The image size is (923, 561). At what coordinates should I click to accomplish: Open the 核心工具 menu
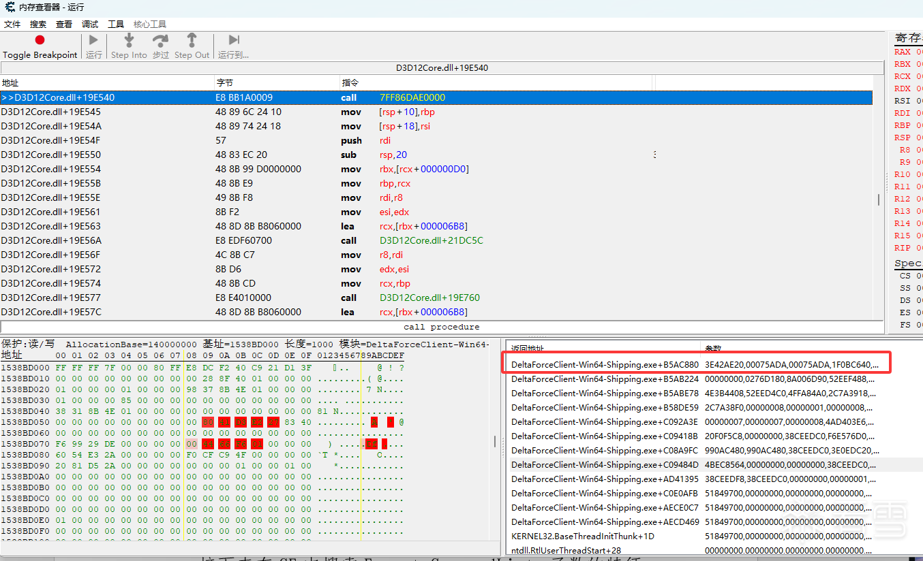pos(150,24)
